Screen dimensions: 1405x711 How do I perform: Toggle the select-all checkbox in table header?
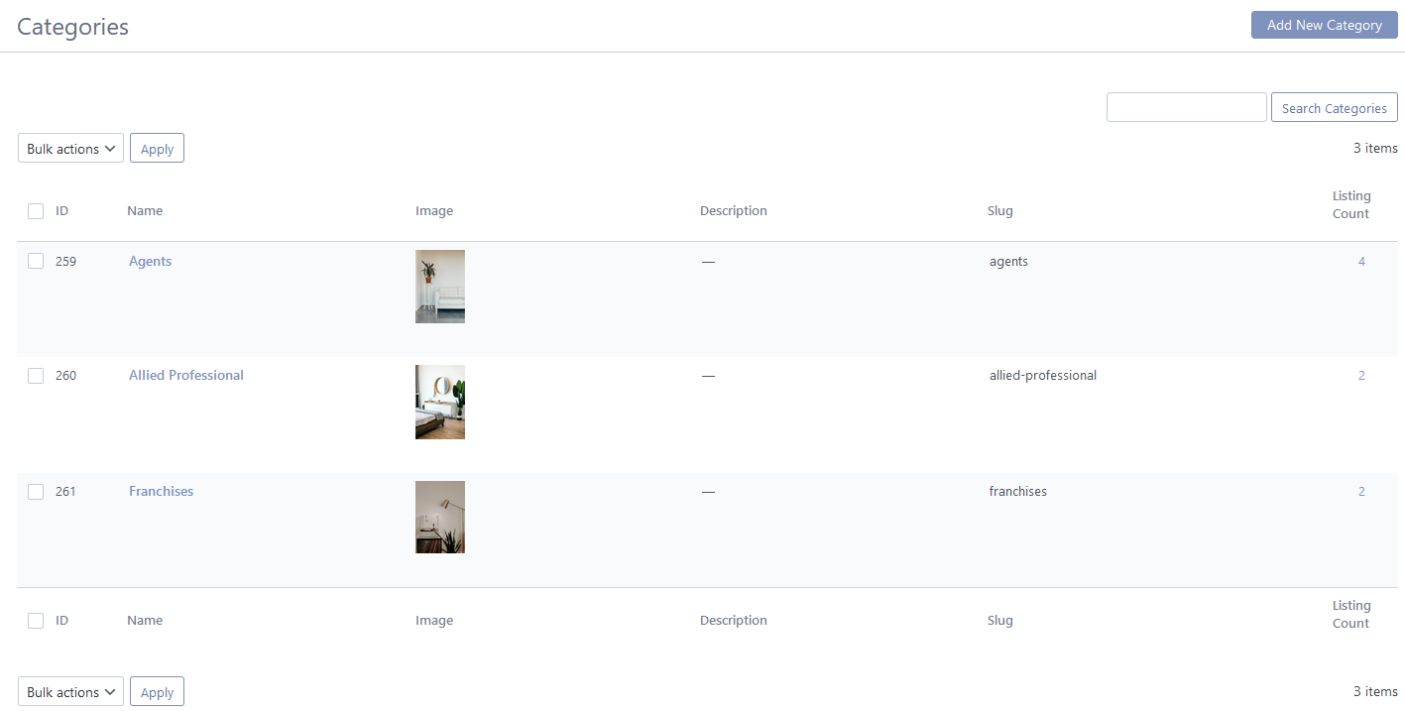[36, 211]
